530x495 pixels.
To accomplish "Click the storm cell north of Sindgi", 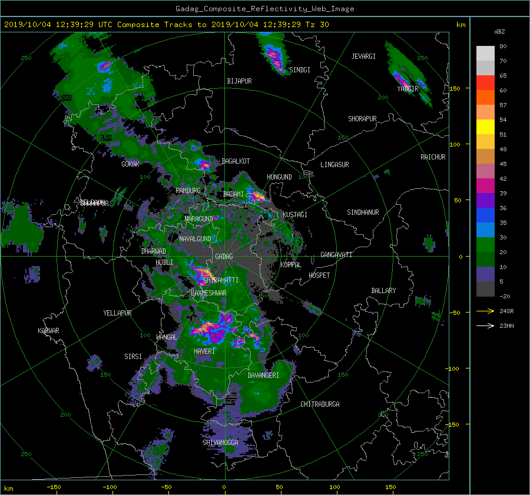I will pos(274,58).
